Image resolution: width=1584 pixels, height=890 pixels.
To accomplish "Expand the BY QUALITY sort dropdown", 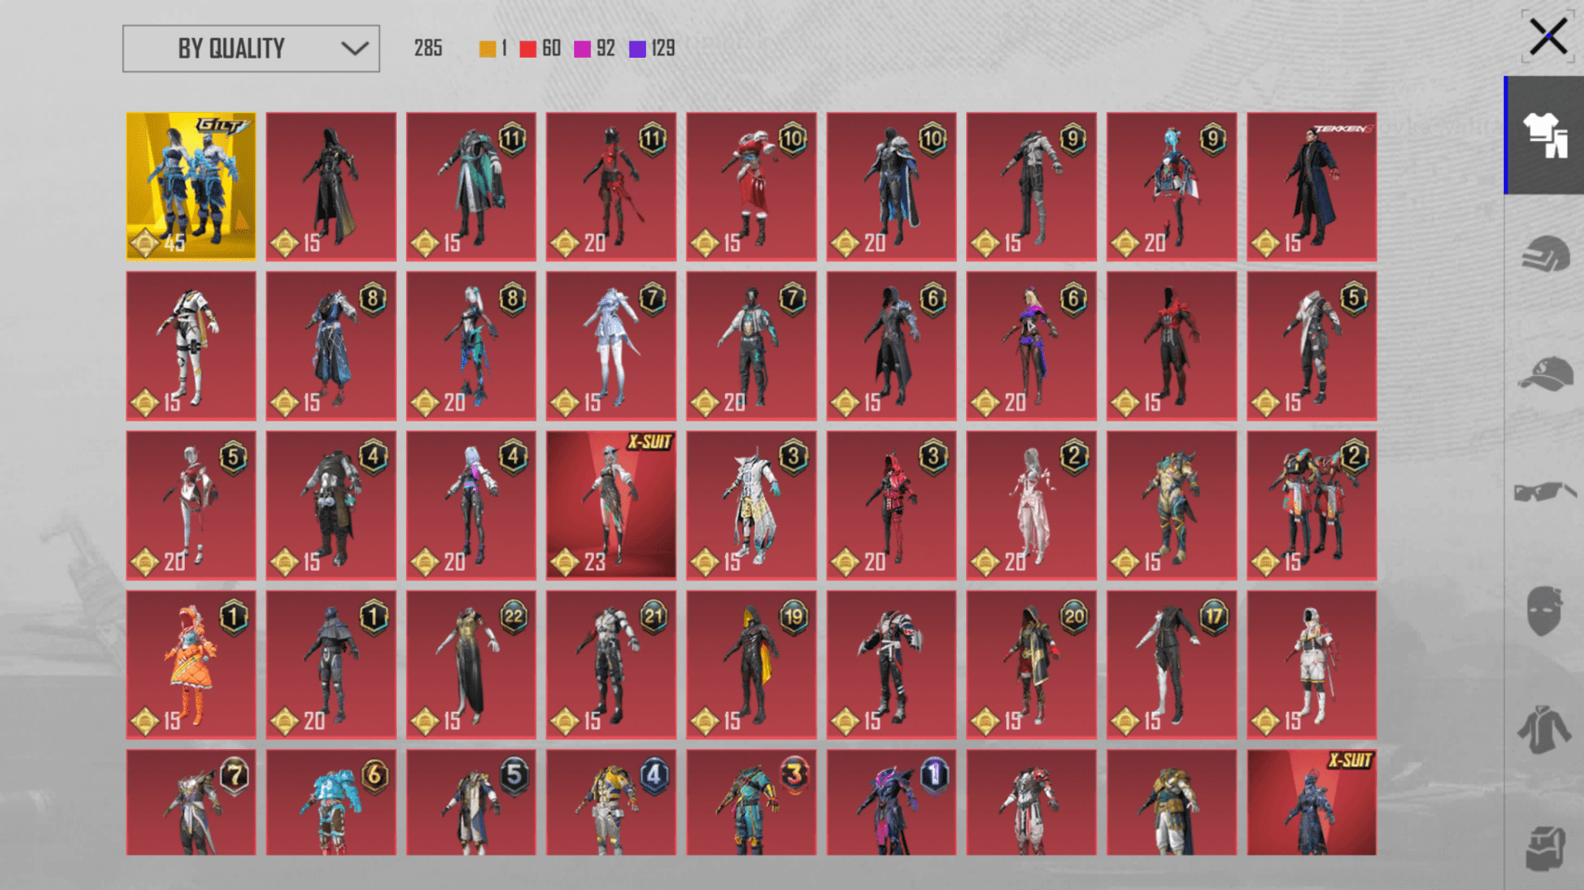I will point(251,49).
